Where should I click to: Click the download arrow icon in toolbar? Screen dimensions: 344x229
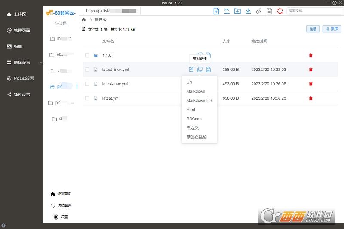(248, 11)
